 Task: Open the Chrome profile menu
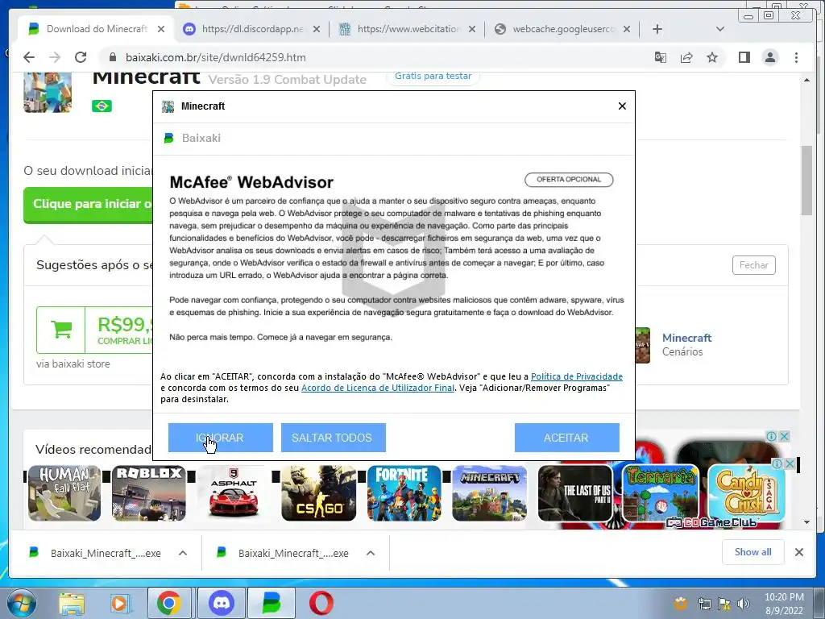[770, 57]
